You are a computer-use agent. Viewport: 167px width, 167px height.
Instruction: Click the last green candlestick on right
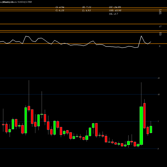coord(151,129)
